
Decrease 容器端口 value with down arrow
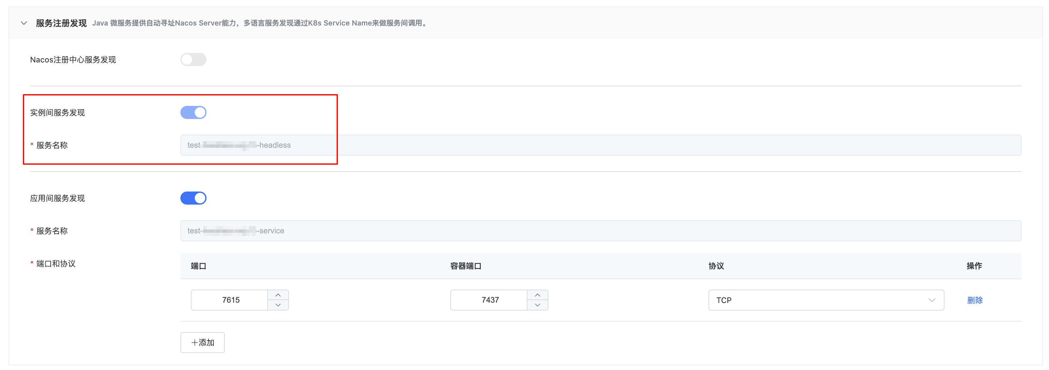click(538, 305)
